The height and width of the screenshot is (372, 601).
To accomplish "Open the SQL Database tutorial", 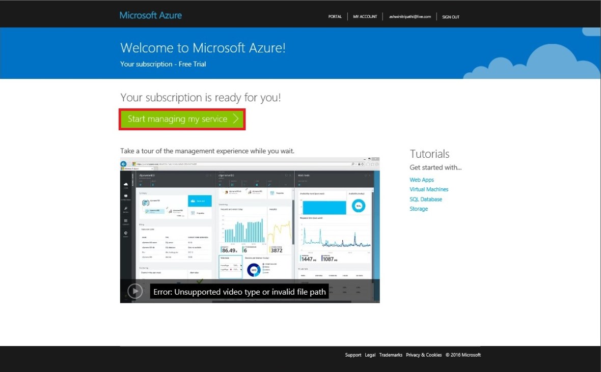I will click(425, 199).
